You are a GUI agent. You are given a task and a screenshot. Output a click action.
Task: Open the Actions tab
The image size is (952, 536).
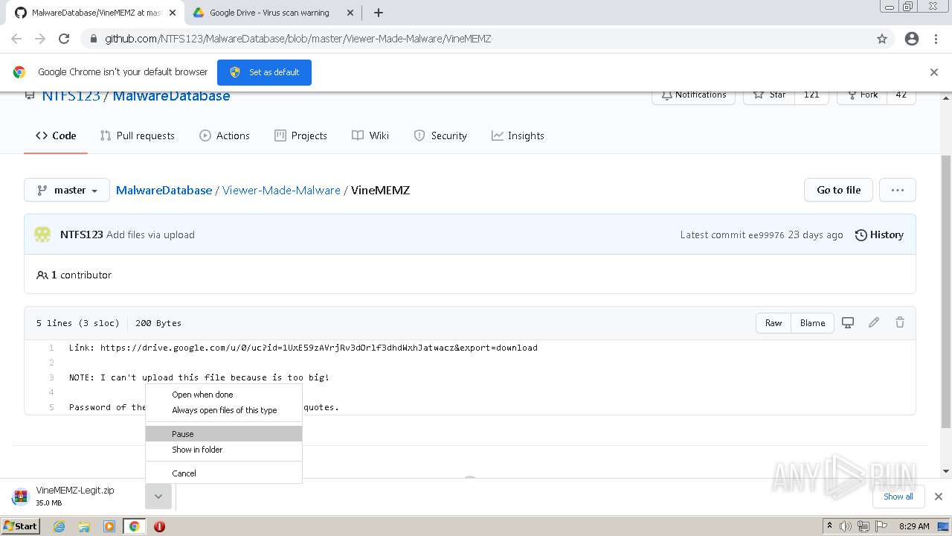(x=225, y=135)
